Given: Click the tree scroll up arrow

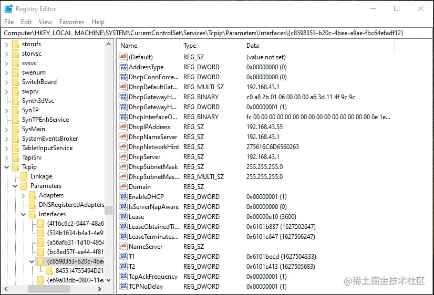Looking at the screenshot, I should coord(108,44).
